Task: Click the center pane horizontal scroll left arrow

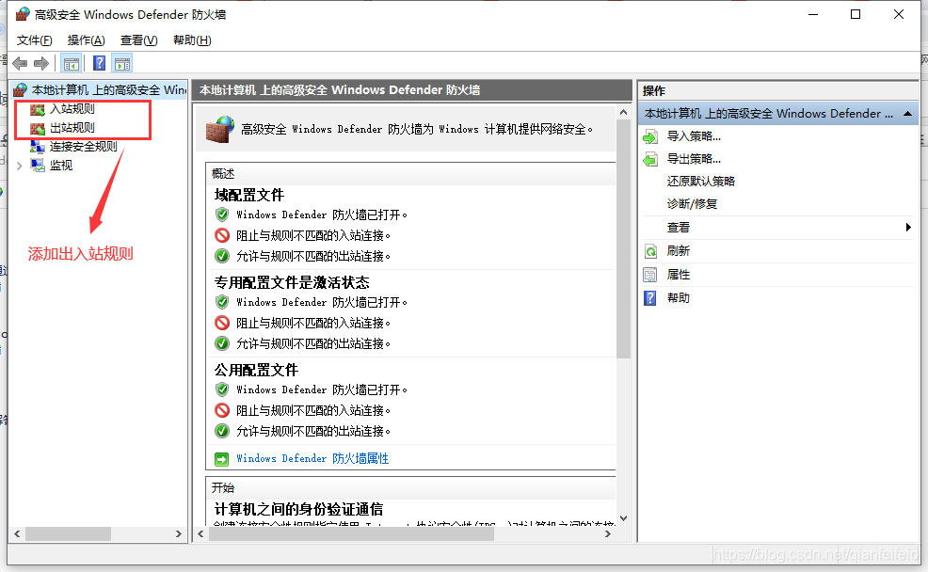Action: point(200,533)
